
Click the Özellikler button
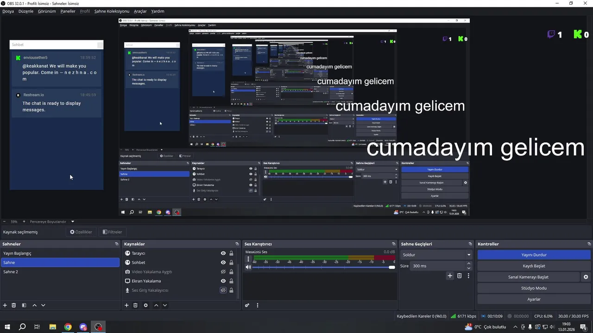pos(81,232)
